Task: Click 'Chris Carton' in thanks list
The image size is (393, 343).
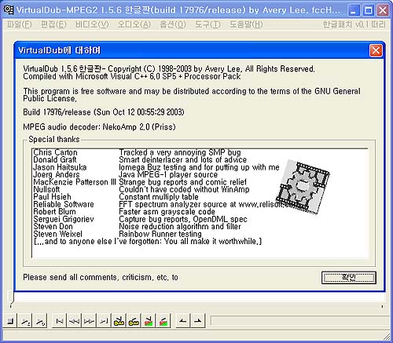Action: [x=55, y=152]
